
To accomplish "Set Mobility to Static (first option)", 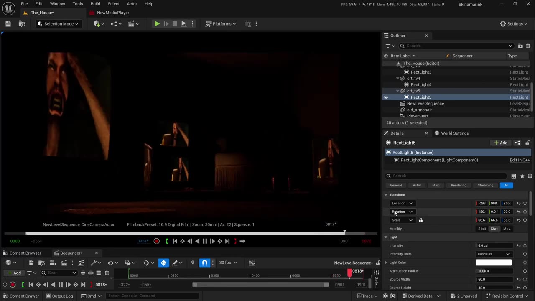I will coord(482,229).
